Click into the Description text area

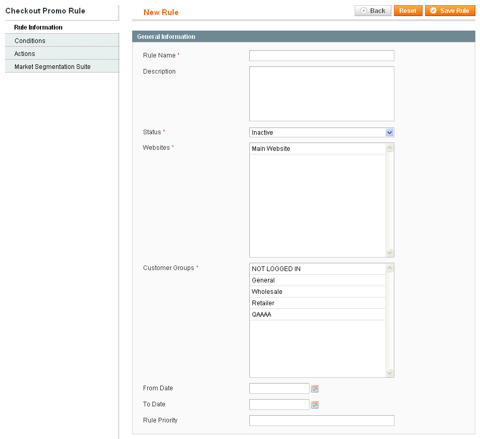tap(321, 94)
